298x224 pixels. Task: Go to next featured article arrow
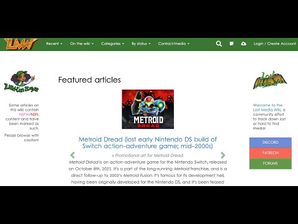pyautogui.click(x=223, y=155)
